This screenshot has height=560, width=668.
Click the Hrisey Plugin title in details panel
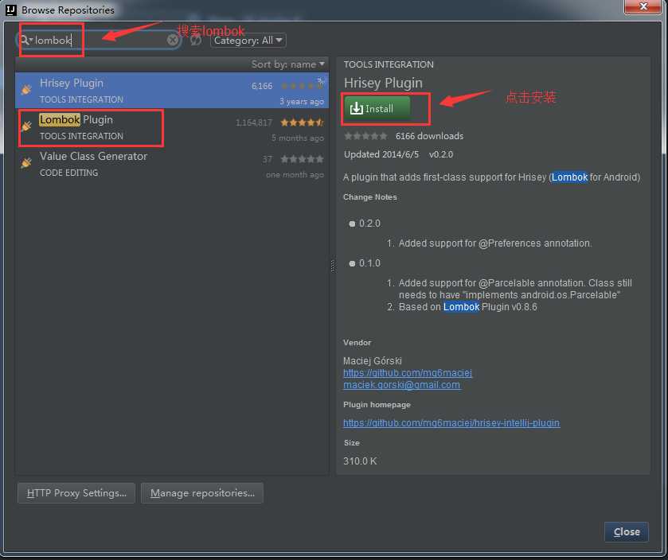point(383,83)
